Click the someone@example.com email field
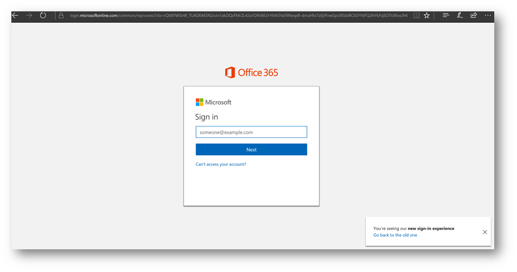This screenshot has height=272, width=517. point(251,132)
